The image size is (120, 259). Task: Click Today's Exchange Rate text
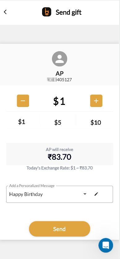[60, 168]
